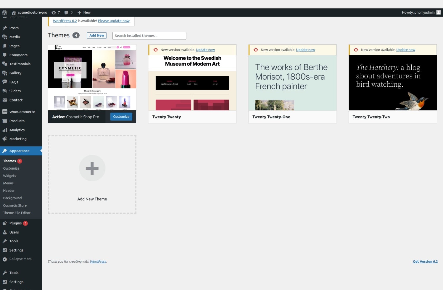Image resolution: width=443 pixels, height=290 pixels.
Task: Click the Marketing megaphone icon
Action: [5, 139]
